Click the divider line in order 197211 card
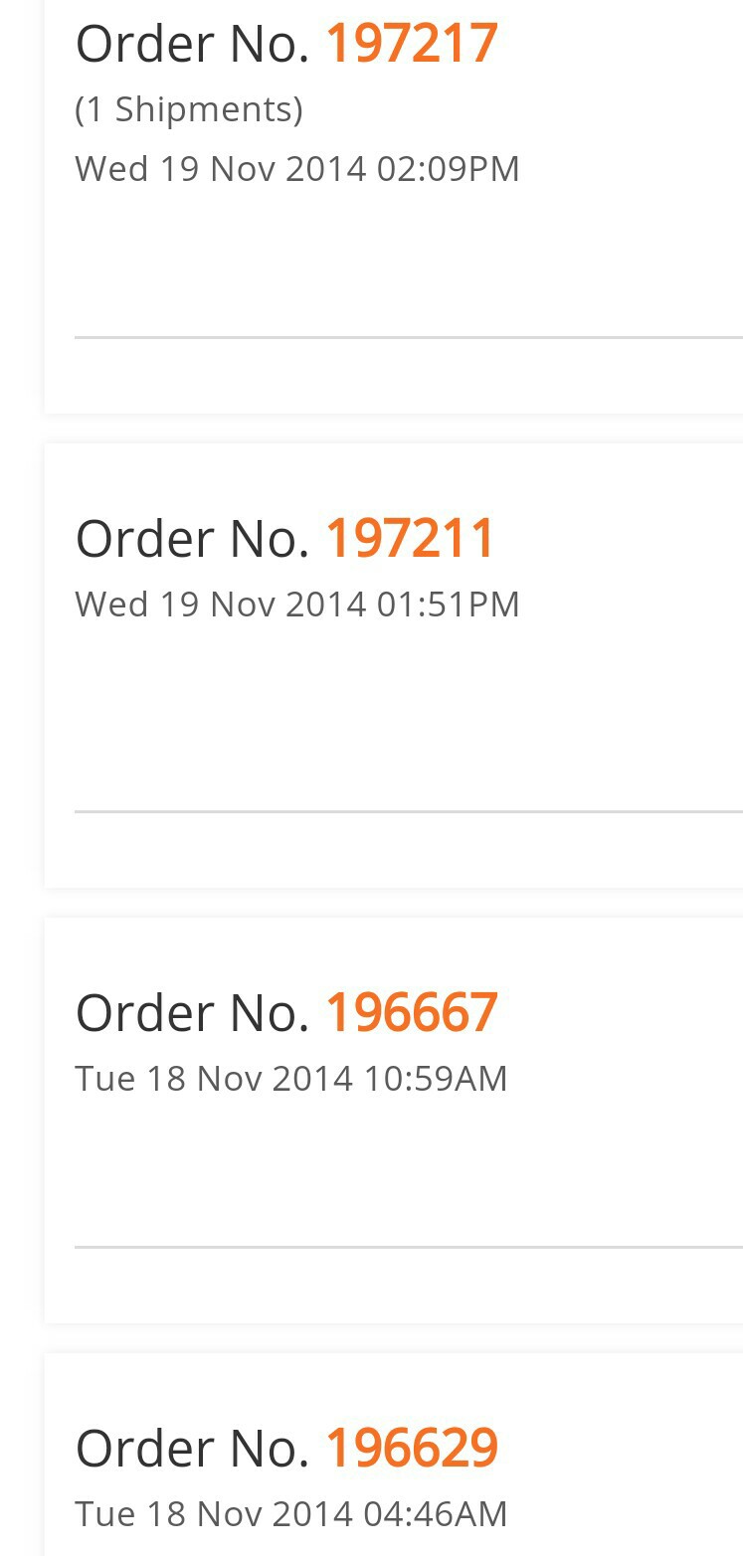This screenshot has width=743, height=1556. [x=408, y=811]
